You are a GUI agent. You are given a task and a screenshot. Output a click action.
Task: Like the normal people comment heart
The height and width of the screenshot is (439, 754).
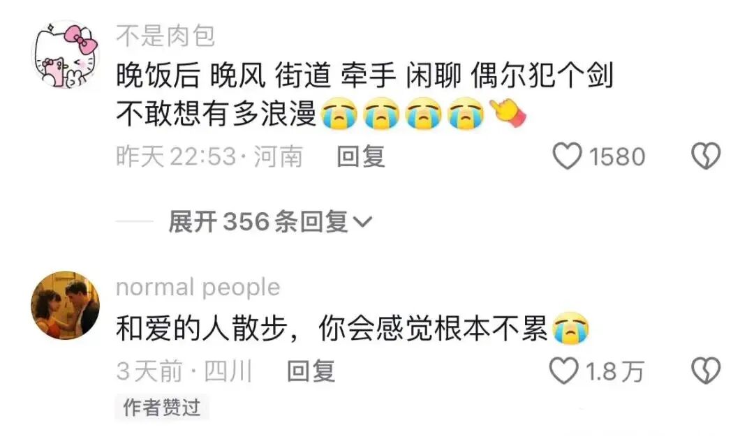pos(563,371)
